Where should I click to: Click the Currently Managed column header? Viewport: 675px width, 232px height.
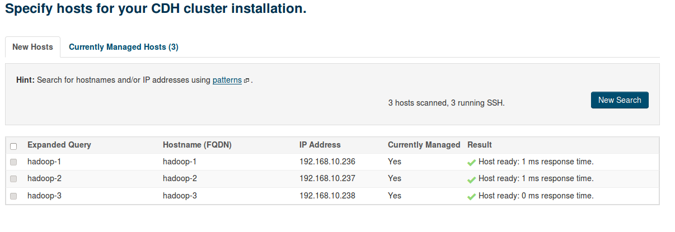(424, 145)
